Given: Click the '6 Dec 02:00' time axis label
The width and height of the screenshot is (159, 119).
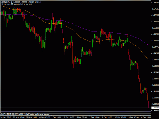Looking at the screenshot, I should pyautogui.click(x=82, y=117).
